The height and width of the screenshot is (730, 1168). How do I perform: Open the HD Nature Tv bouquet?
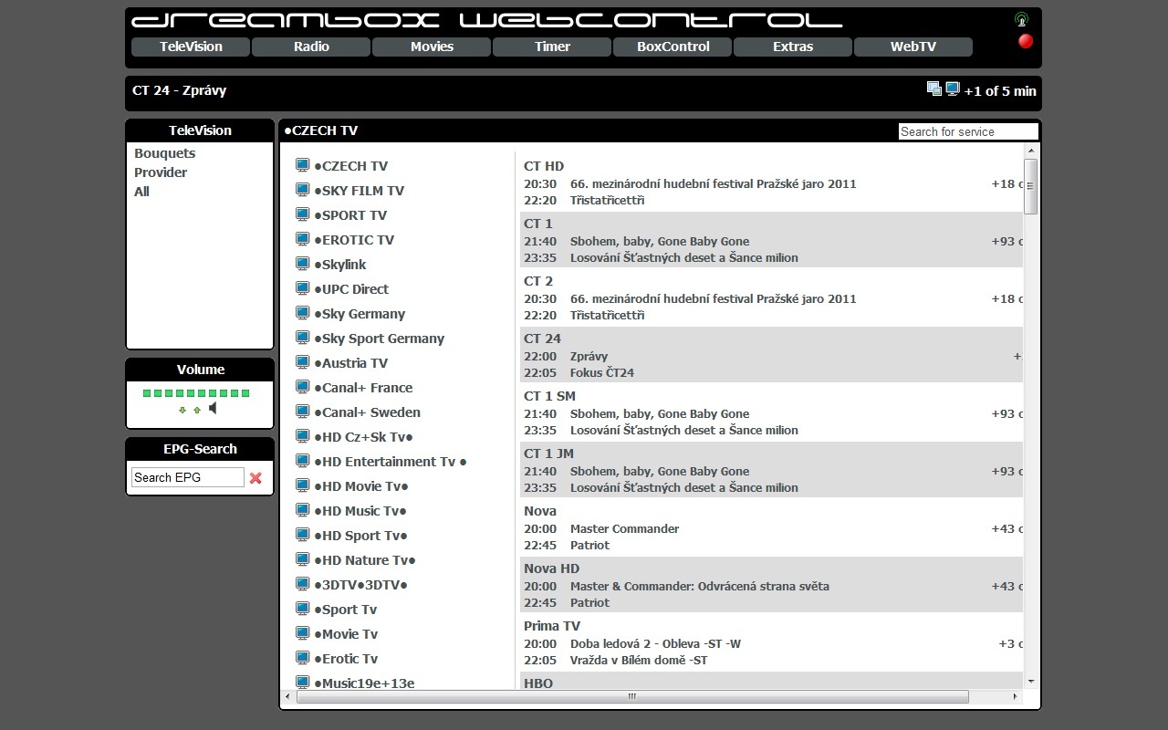(x=365, y=560)
